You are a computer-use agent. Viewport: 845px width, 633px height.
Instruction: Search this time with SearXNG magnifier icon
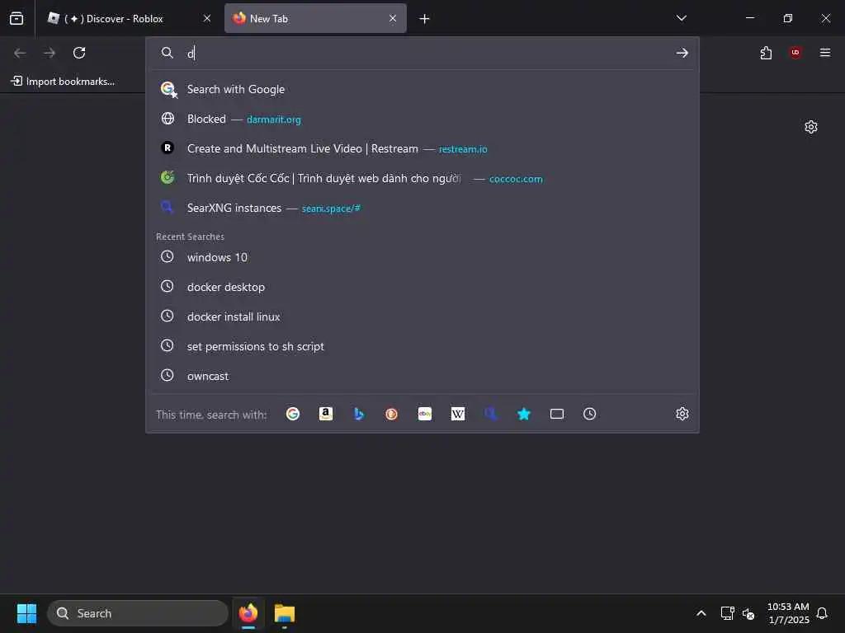[x=491, y=414]
